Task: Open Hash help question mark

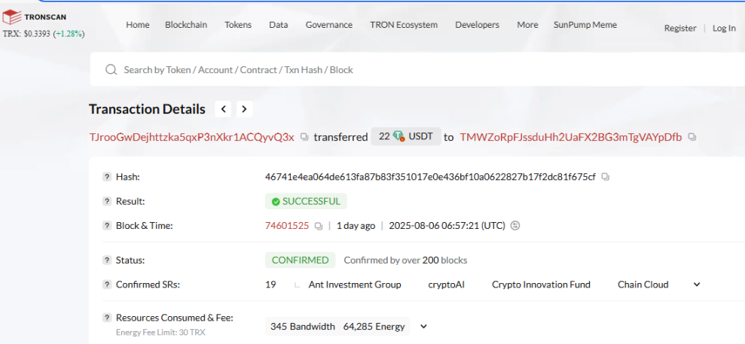Action: tap(107, 177)
